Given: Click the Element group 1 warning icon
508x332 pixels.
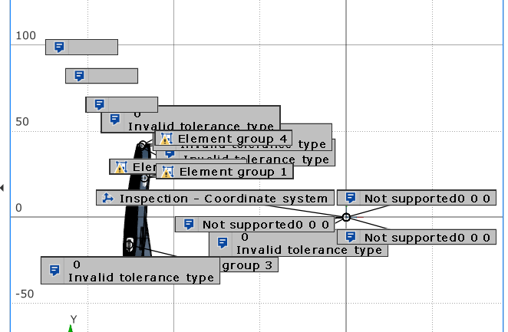Looking at the screenshot, I should tap(167, 172).
